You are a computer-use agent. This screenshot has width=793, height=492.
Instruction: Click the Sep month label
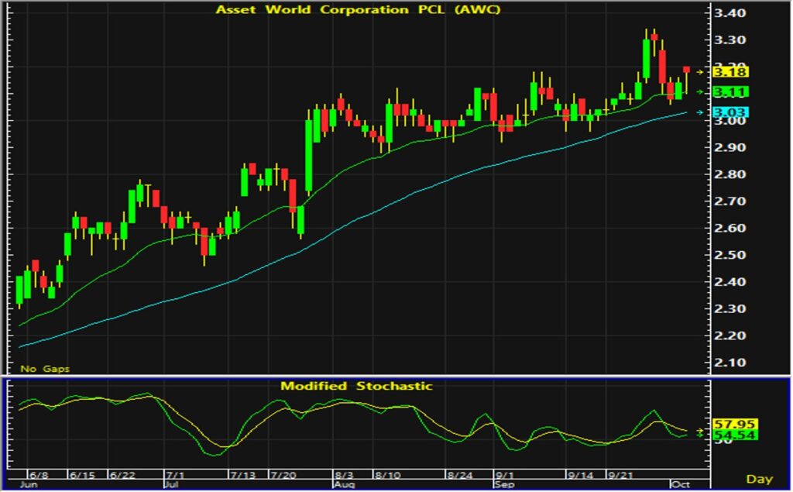pos(505,484)
